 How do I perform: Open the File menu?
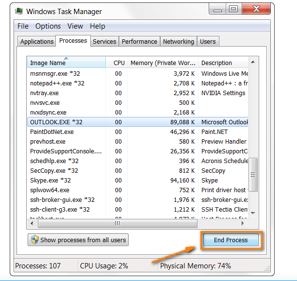coord(23,26)
